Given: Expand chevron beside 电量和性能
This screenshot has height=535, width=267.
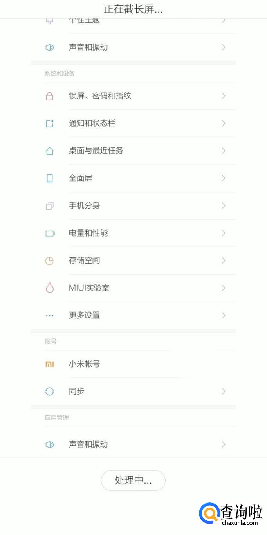Looking at the screenshot, I should tap(224, 233).
